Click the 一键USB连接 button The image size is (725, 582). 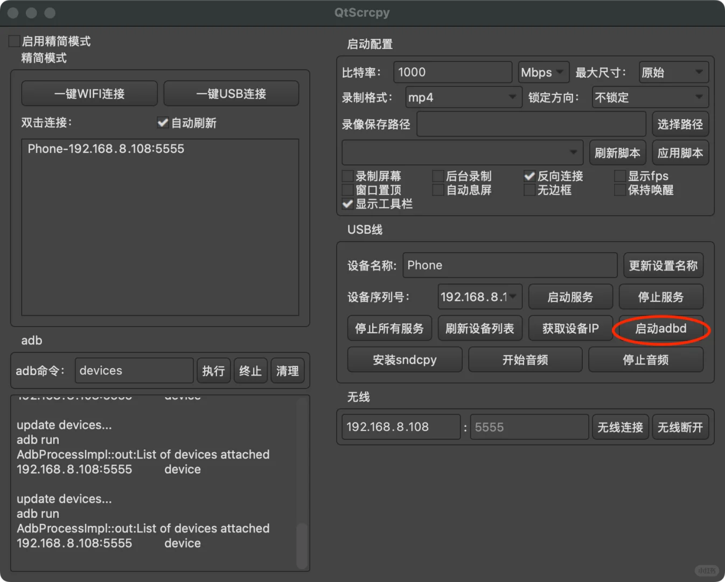tap(231, 93)
